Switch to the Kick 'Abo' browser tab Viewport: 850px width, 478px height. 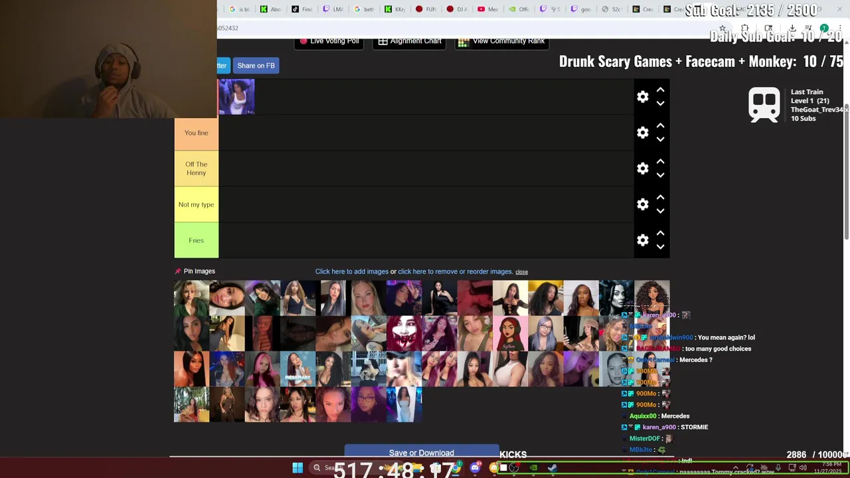(x=270, y=9)
